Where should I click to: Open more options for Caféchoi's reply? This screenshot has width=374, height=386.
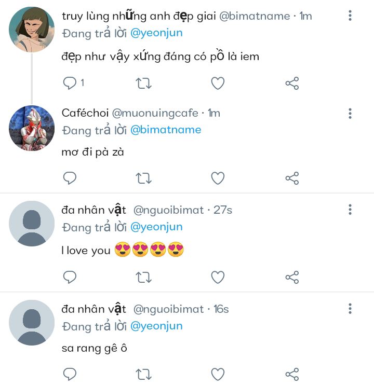click(350, 114)
